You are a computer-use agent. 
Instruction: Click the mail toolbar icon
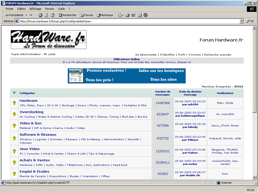click(x=119, y=15)
